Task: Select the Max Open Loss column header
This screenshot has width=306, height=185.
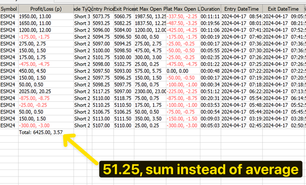Action: [x=183, y=9]
